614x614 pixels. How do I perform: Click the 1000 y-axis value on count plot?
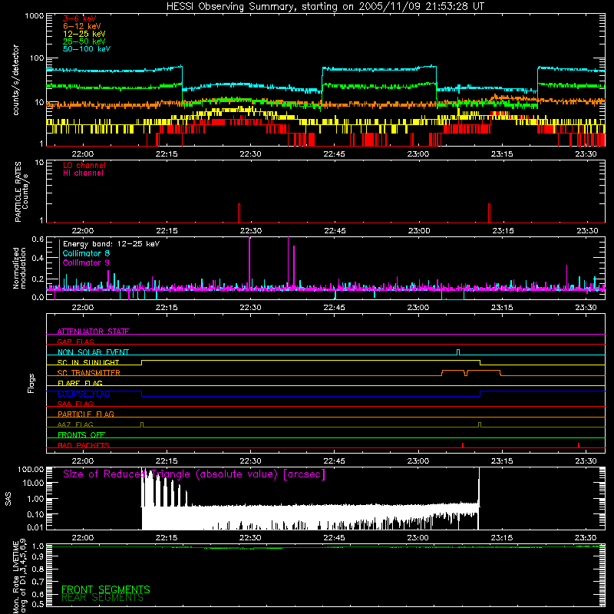35,16
